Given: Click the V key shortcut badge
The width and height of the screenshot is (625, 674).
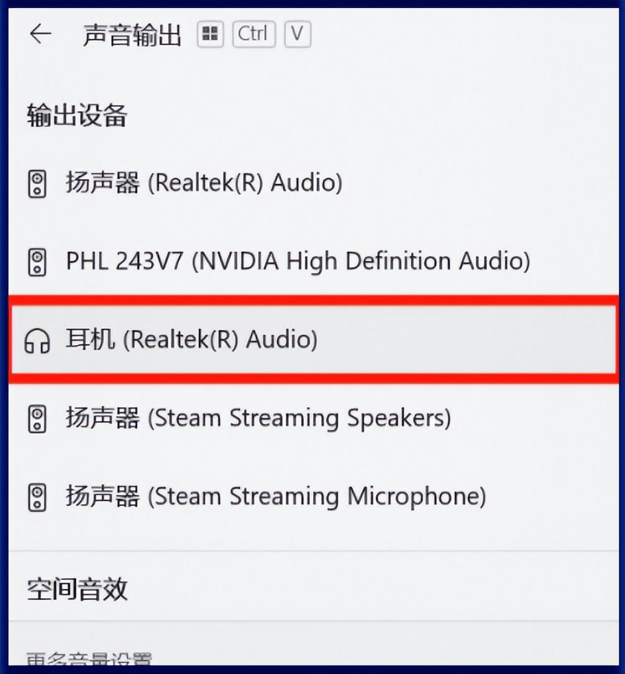Looking at the screenshot, I should pyautogui.click(x=298, y=34).
